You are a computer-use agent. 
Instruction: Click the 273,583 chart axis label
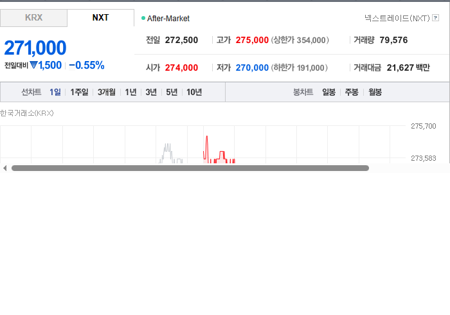tap(423, 158)
